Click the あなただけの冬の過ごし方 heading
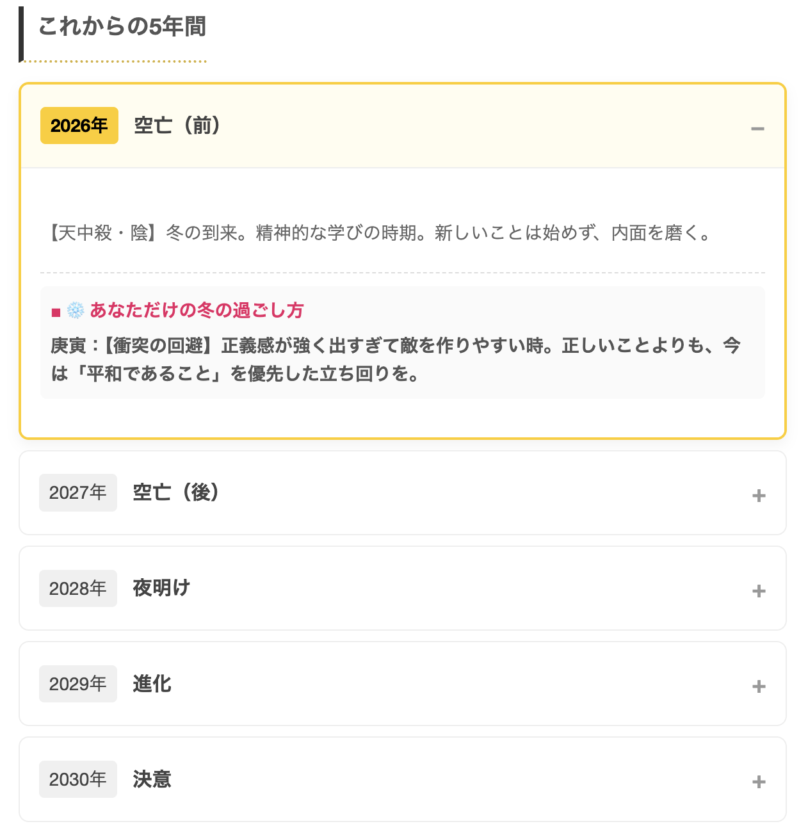808x826 pixels. pyautogui.click(x=197, y=311)
